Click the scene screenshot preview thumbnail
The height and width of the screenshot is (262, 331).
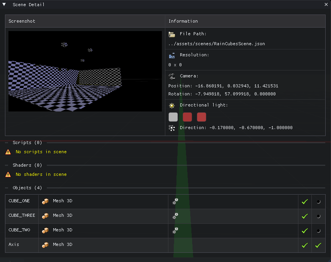pyautogui.click(x=85, y=71)
